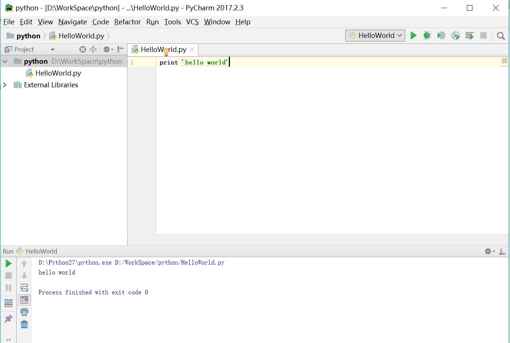The image size is (510, 343).
Task: Click the 'hello world' string in editor
Action: tap(205, 62)
